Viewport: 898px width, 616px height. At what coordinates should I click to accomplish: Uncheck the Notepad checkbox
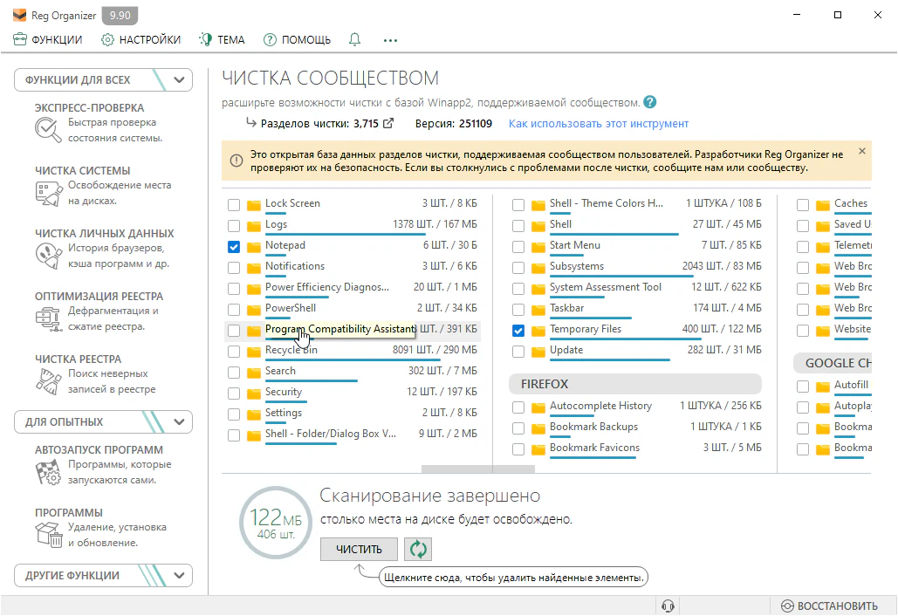(x=234, y=247)
